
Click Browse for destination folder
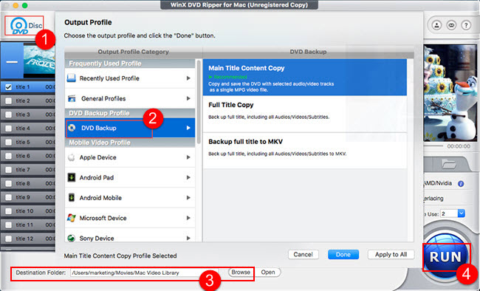[241, 273]
